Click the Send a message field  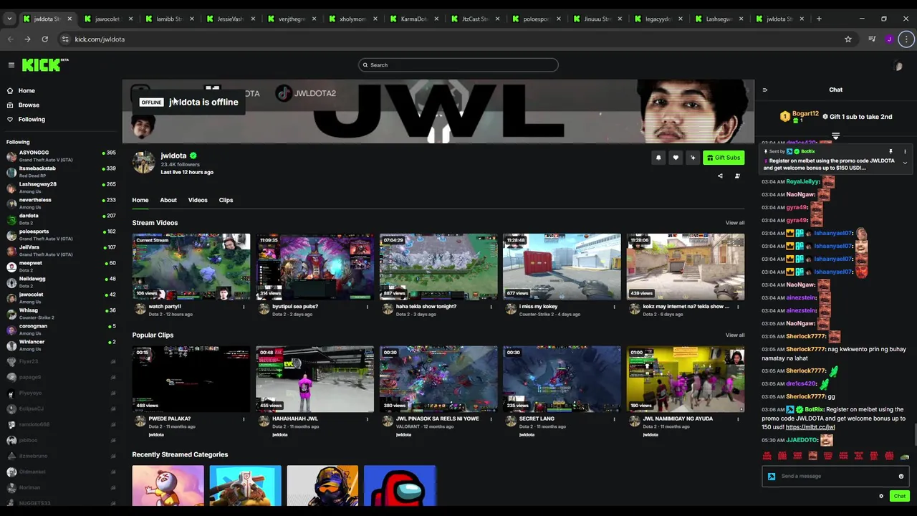coord(835,477)
